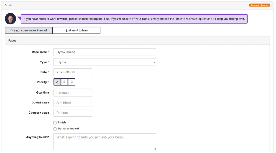
Task: Set priority to C
Action: (72, 82)
